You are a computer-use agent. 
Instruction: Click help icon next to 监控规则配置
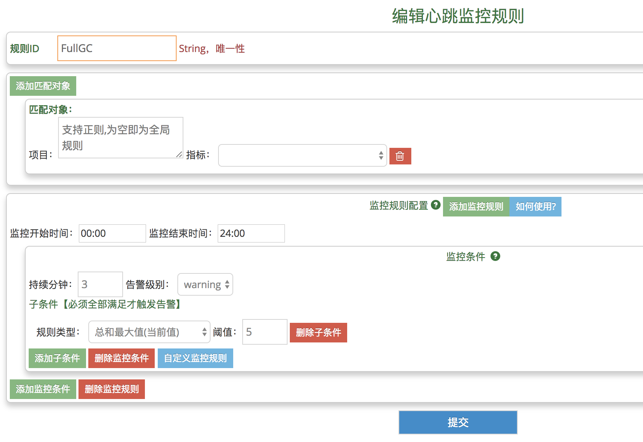click(x=435, y=205)
